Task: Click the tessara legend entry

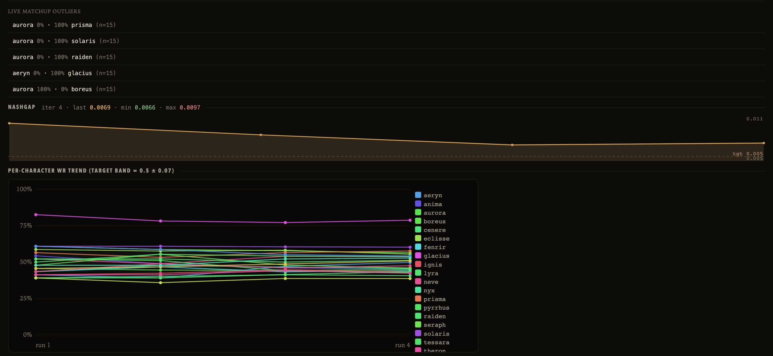Action: 432,342
